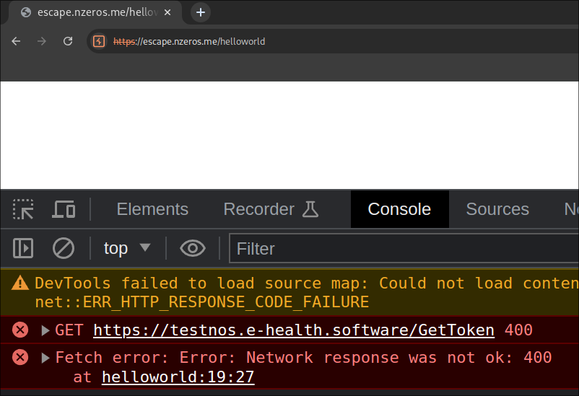This screenshot has width=579, height=396.
Task: Open the top JavaScript context dropdown
Action: (x=127, y=249)
